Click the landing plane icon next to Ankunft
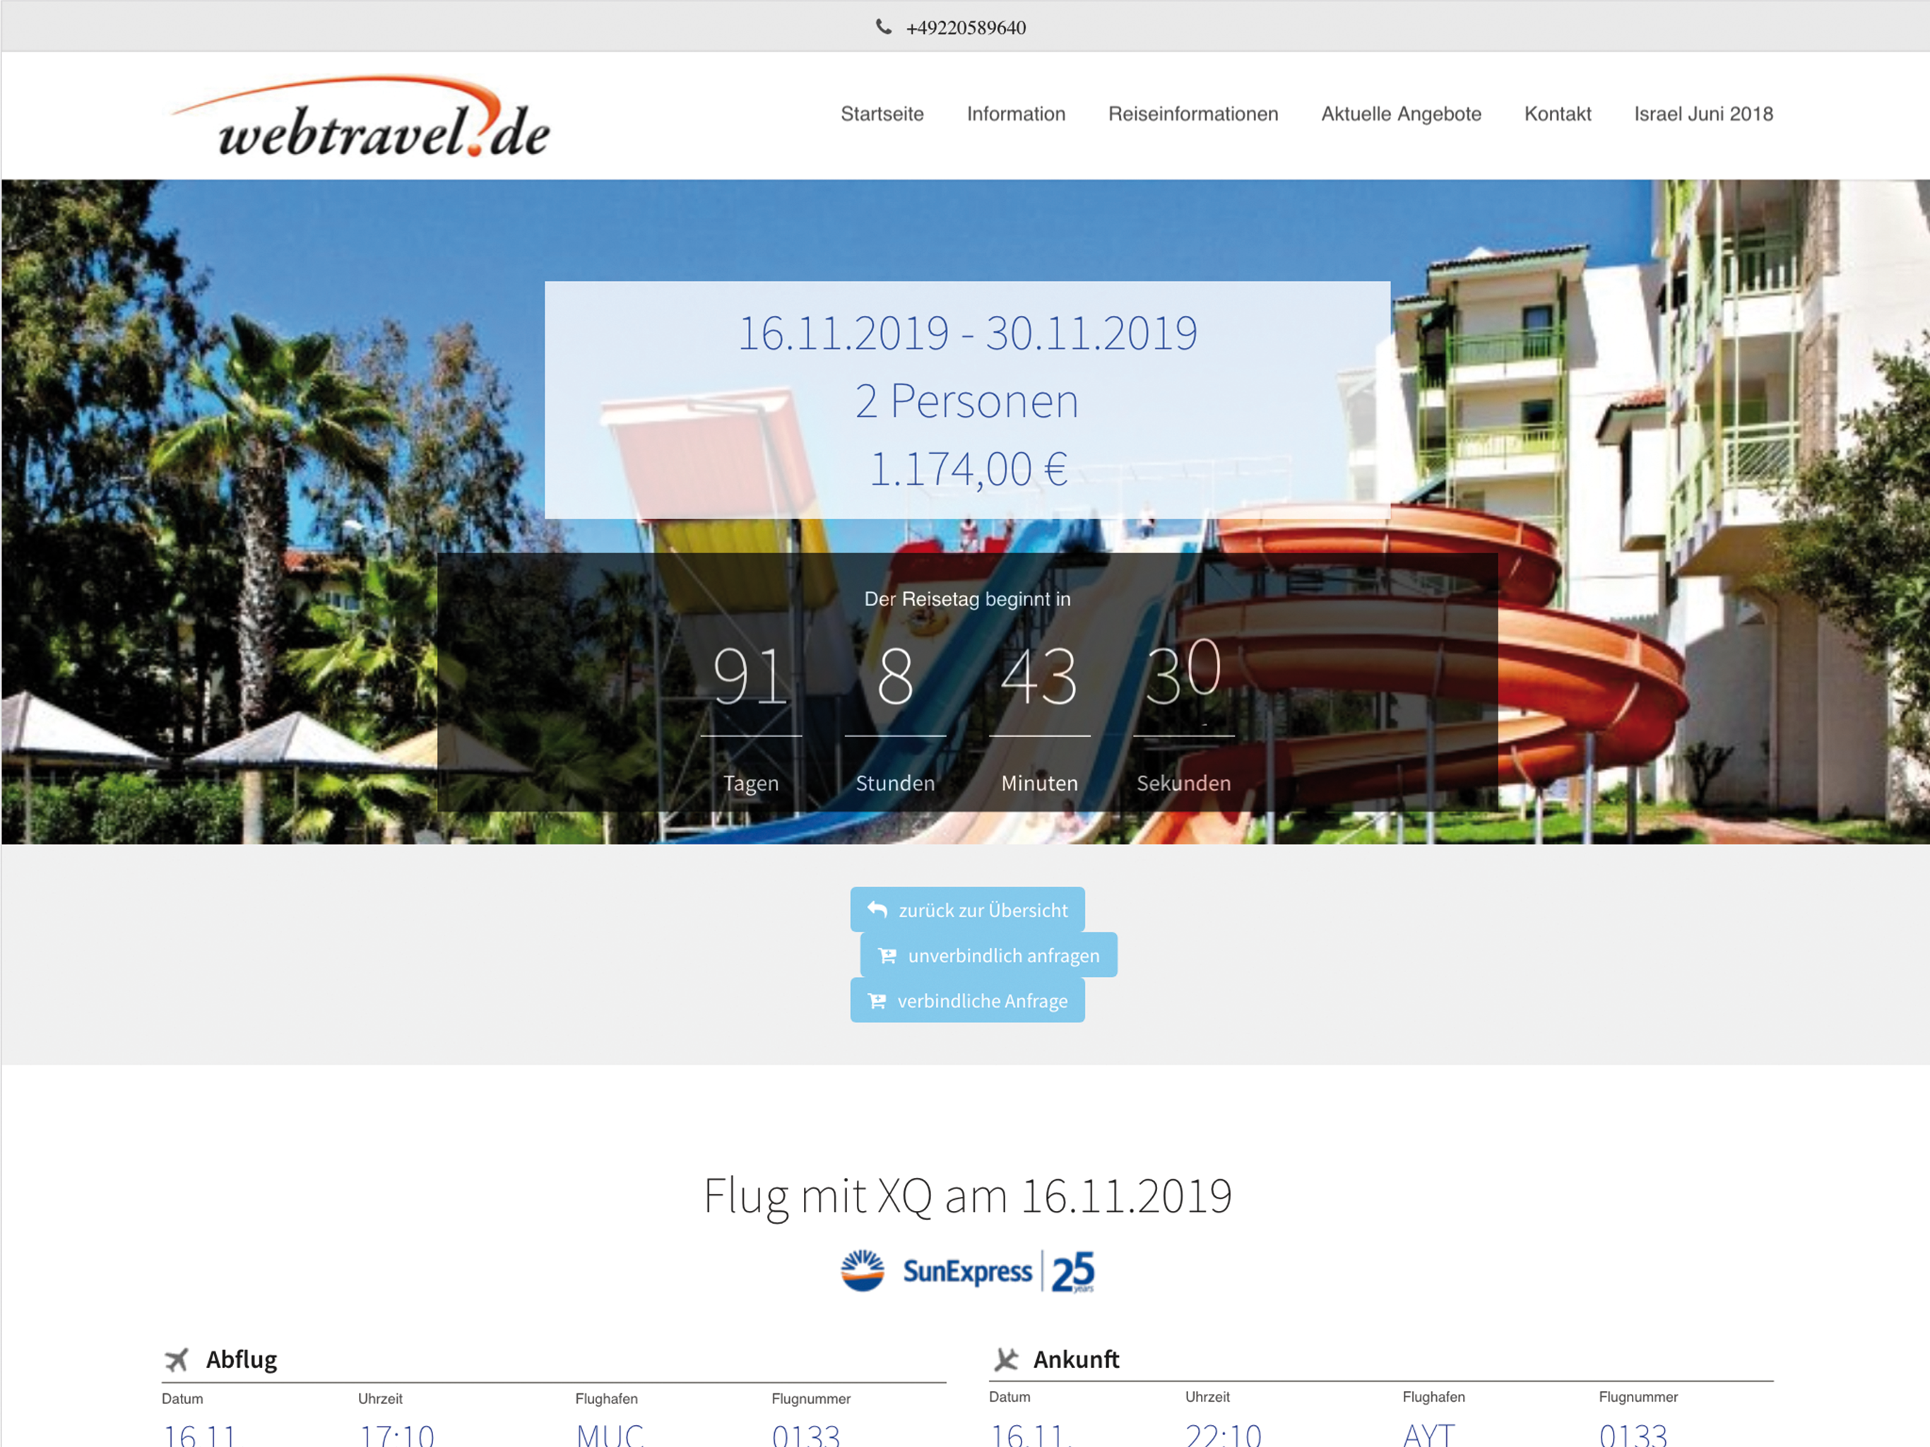The image size is (1930, 1447). [x=1005, y=1359]
